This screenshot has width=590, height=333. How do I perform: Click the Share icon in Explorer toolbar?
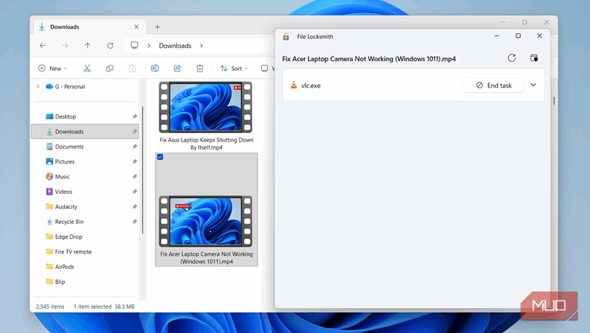[177, 69]
